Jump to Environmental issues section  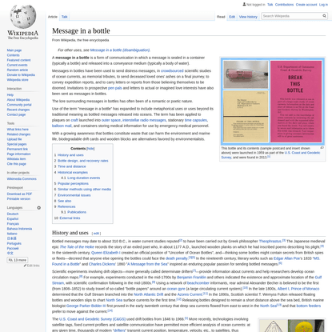74,195
